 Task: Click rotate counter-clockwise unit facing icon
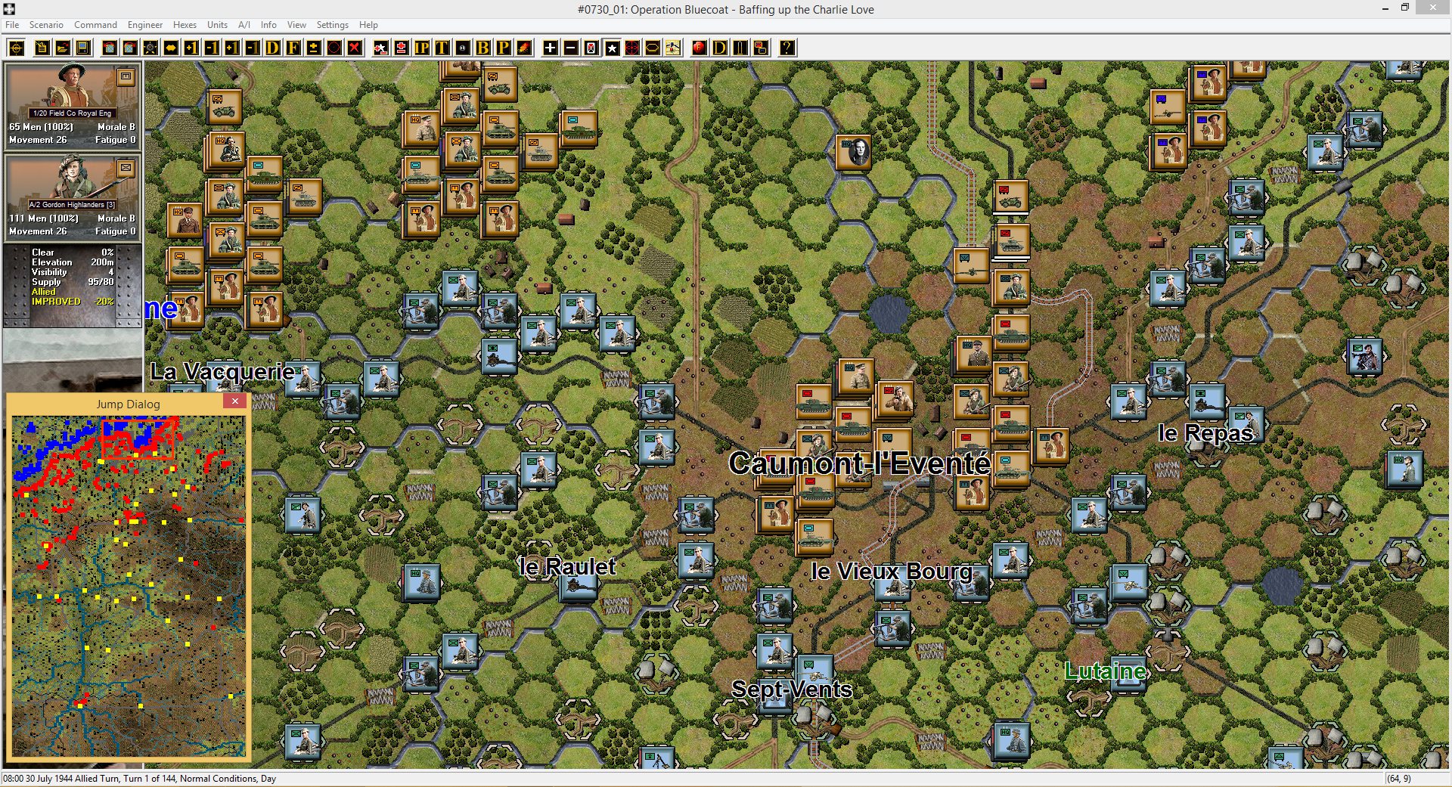[x=110, y=48]
